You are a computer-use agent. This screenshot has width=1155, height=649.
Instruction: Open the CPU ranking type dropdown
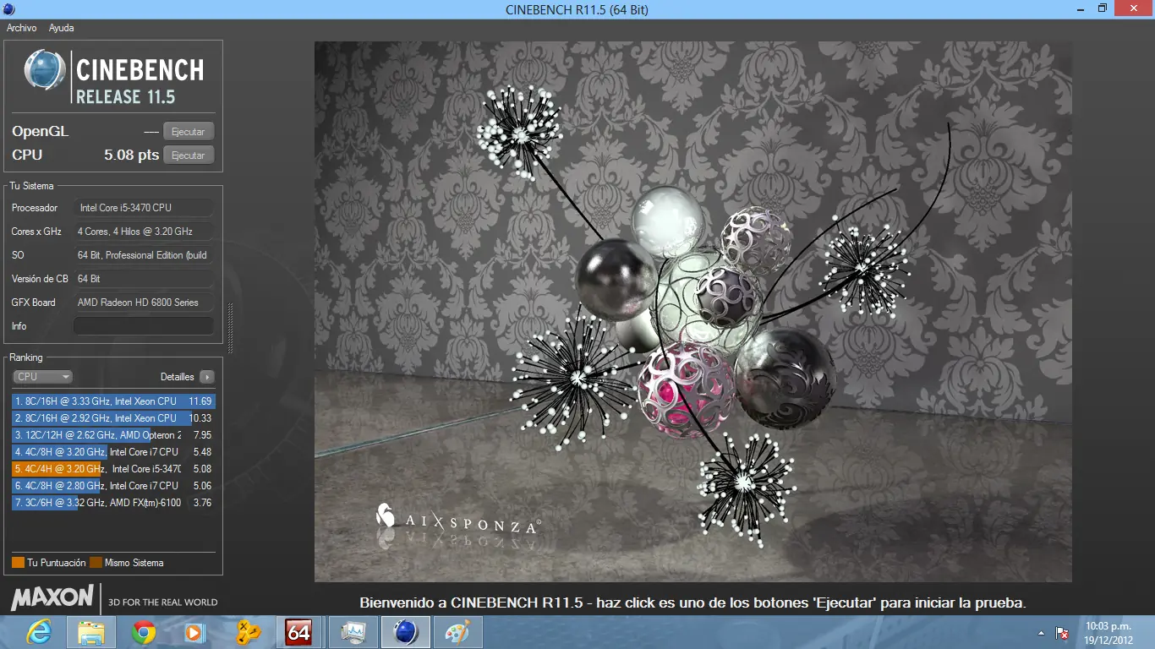click(42, 377)
